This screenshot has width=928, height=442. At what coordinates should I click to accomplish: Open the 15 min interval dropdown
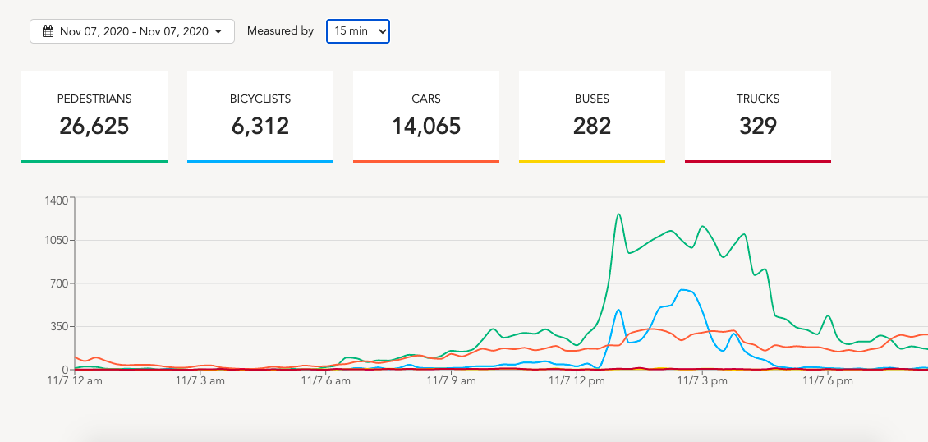(x=357, y=31)
